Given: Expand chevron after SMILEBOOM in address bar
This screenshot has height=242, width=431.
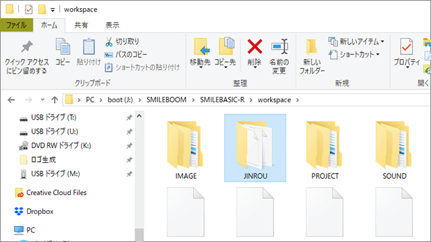Looking at the screenshot, I should coord(193,100).
